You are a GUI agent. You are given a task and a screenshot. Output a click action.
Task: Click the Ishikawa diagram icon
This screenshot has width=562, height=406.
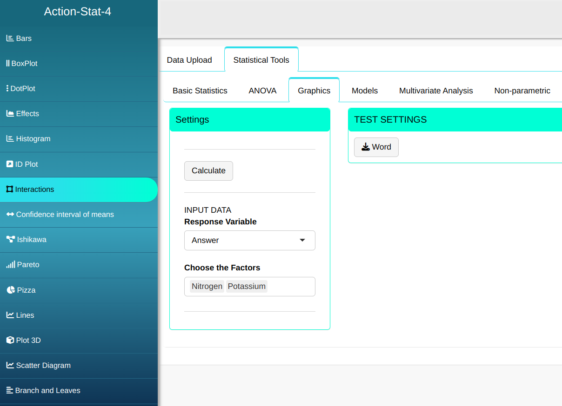point(10,240)
